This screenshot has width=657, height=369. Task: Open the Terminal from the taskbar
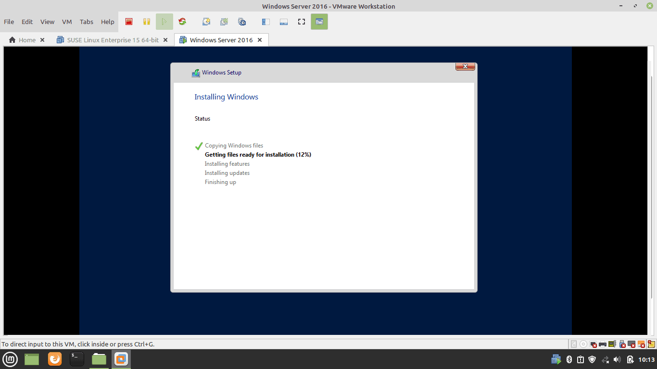click(77, 359)
